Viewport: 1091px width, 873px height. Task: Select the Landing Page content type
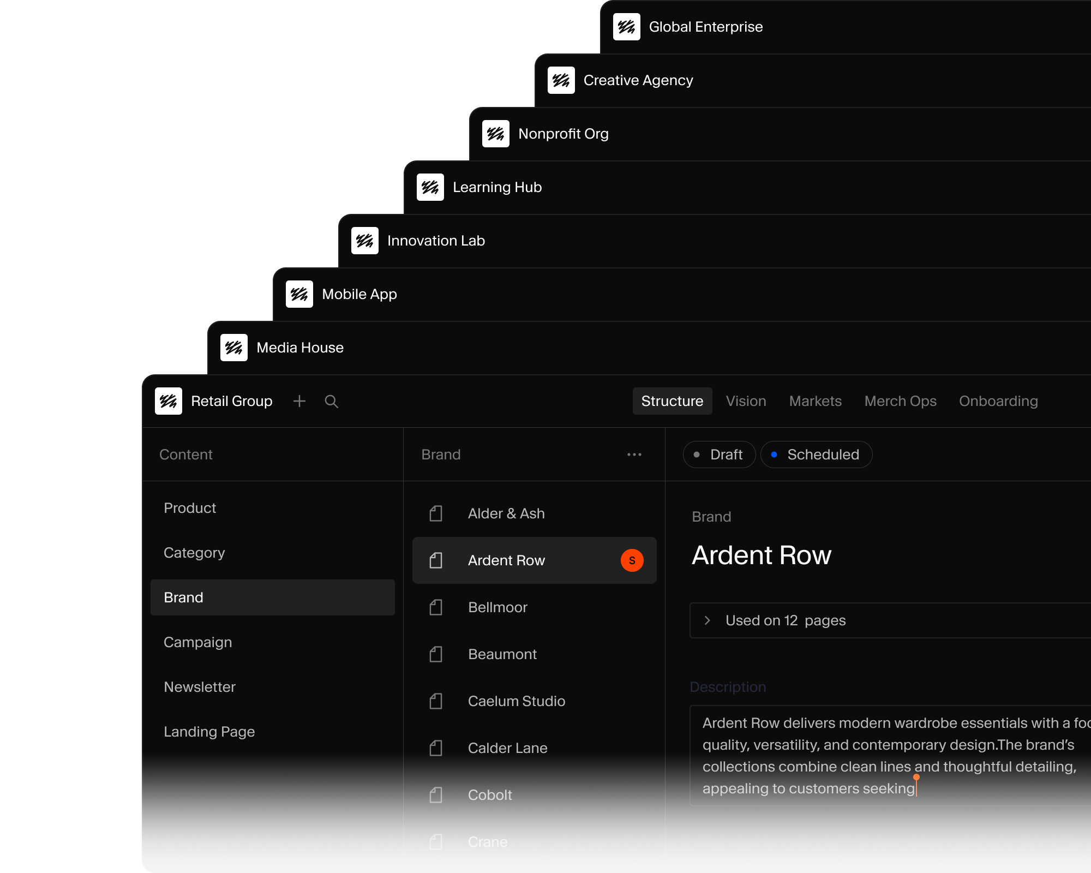point(209,732)
